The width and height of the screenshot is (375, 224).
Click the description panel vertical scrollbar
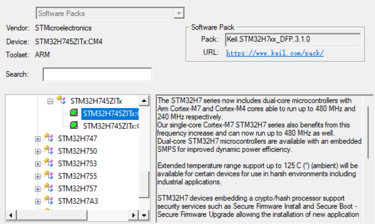click(x=368, y=132)
